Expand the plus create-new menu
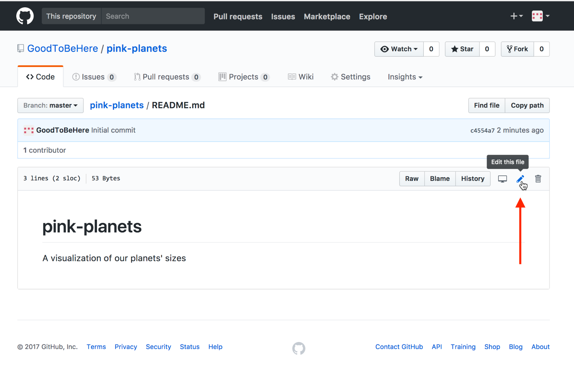 516,16
